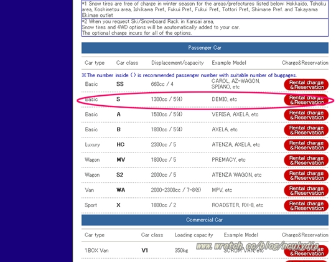Click 'Displacement/capacity' column header
Screen dimensions: 336x262
(177, 63)
